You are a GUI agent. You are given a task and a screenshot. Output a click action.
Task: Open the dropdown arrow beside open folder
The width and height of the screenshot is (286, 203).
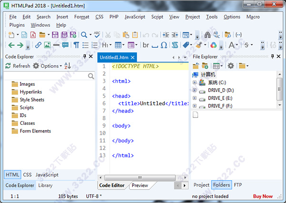tap(49, 35)
